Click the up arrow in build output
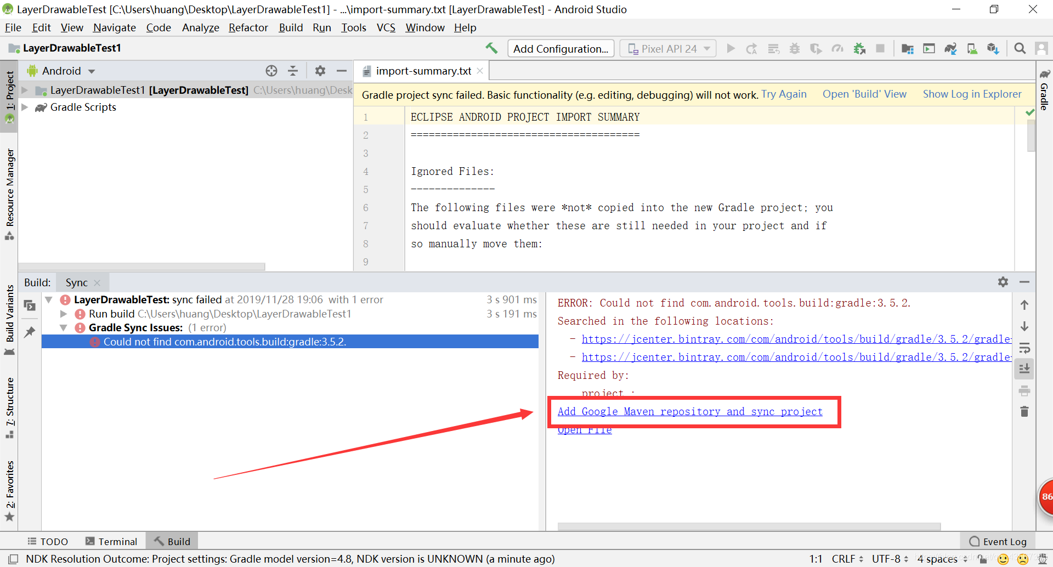Image resolution: width=1053 pixels, height=567 pixels. [1024, 305]
